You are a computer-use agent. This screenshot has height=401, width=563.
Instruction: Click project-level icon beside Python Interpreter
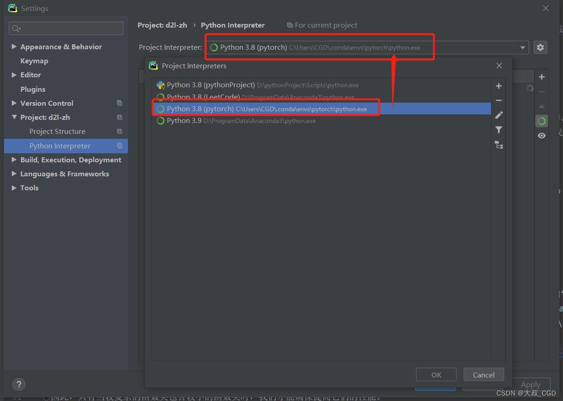(119, 146)
